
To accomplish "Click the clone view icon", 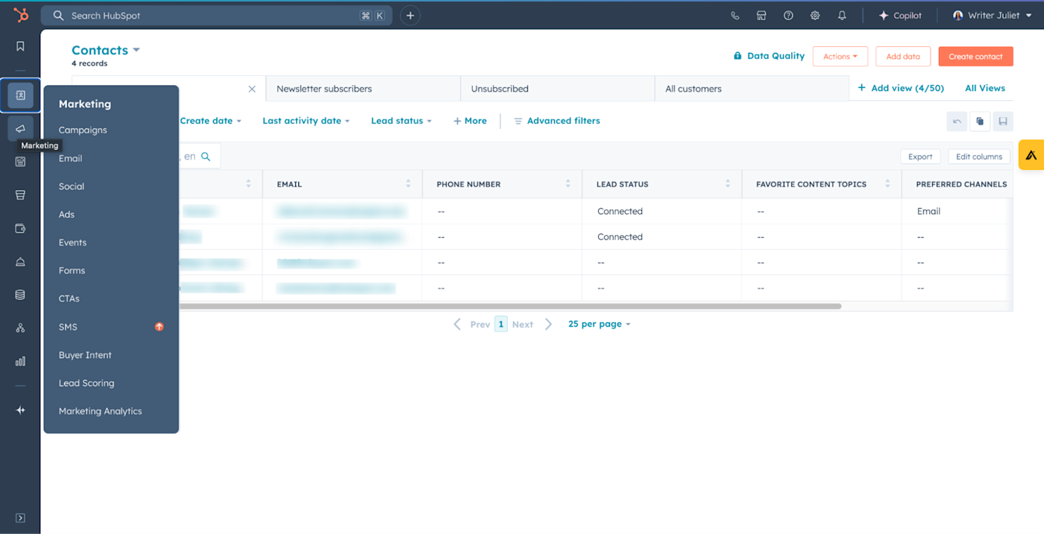I will pyautogui.click(x=980, y=121).
